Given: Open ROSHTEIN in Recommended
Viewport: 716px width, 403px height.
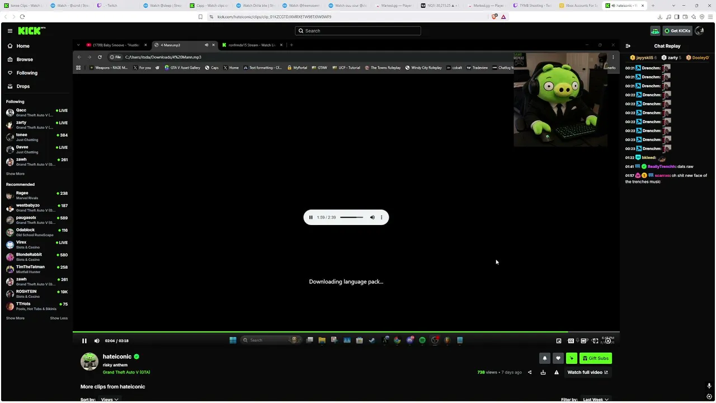Looking at the screenshot, I should click(x=36, y=294).
